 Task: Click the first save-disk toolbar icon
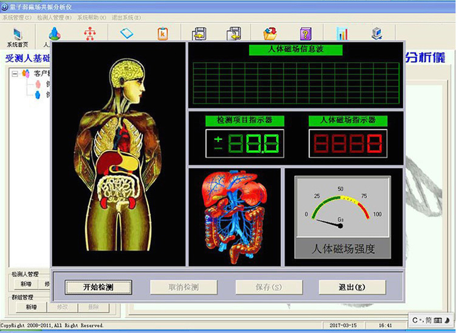[198, 34]
